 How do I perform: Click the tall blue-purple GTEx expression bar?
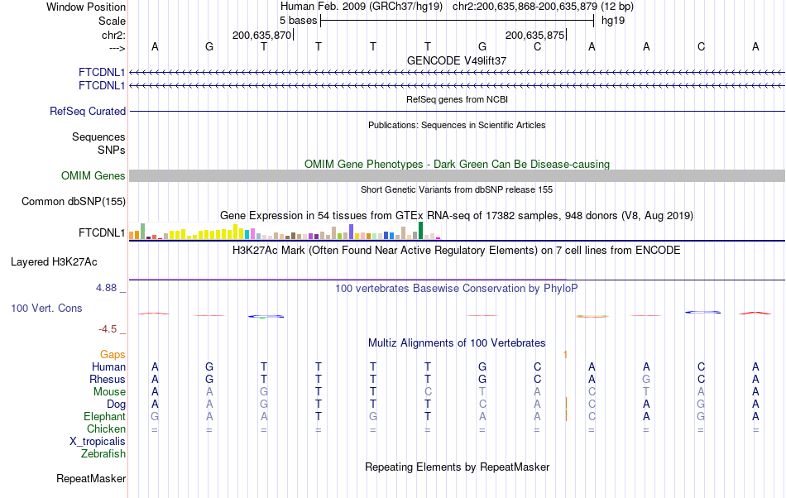352,232
